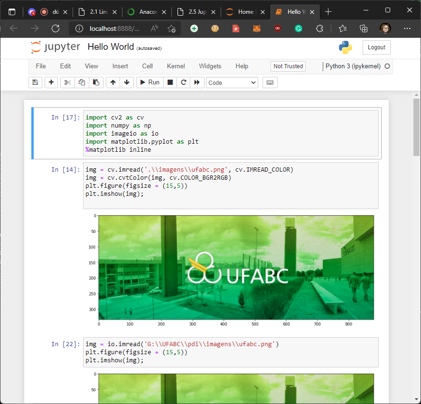Click the Not Trusted button

point(288,66)
